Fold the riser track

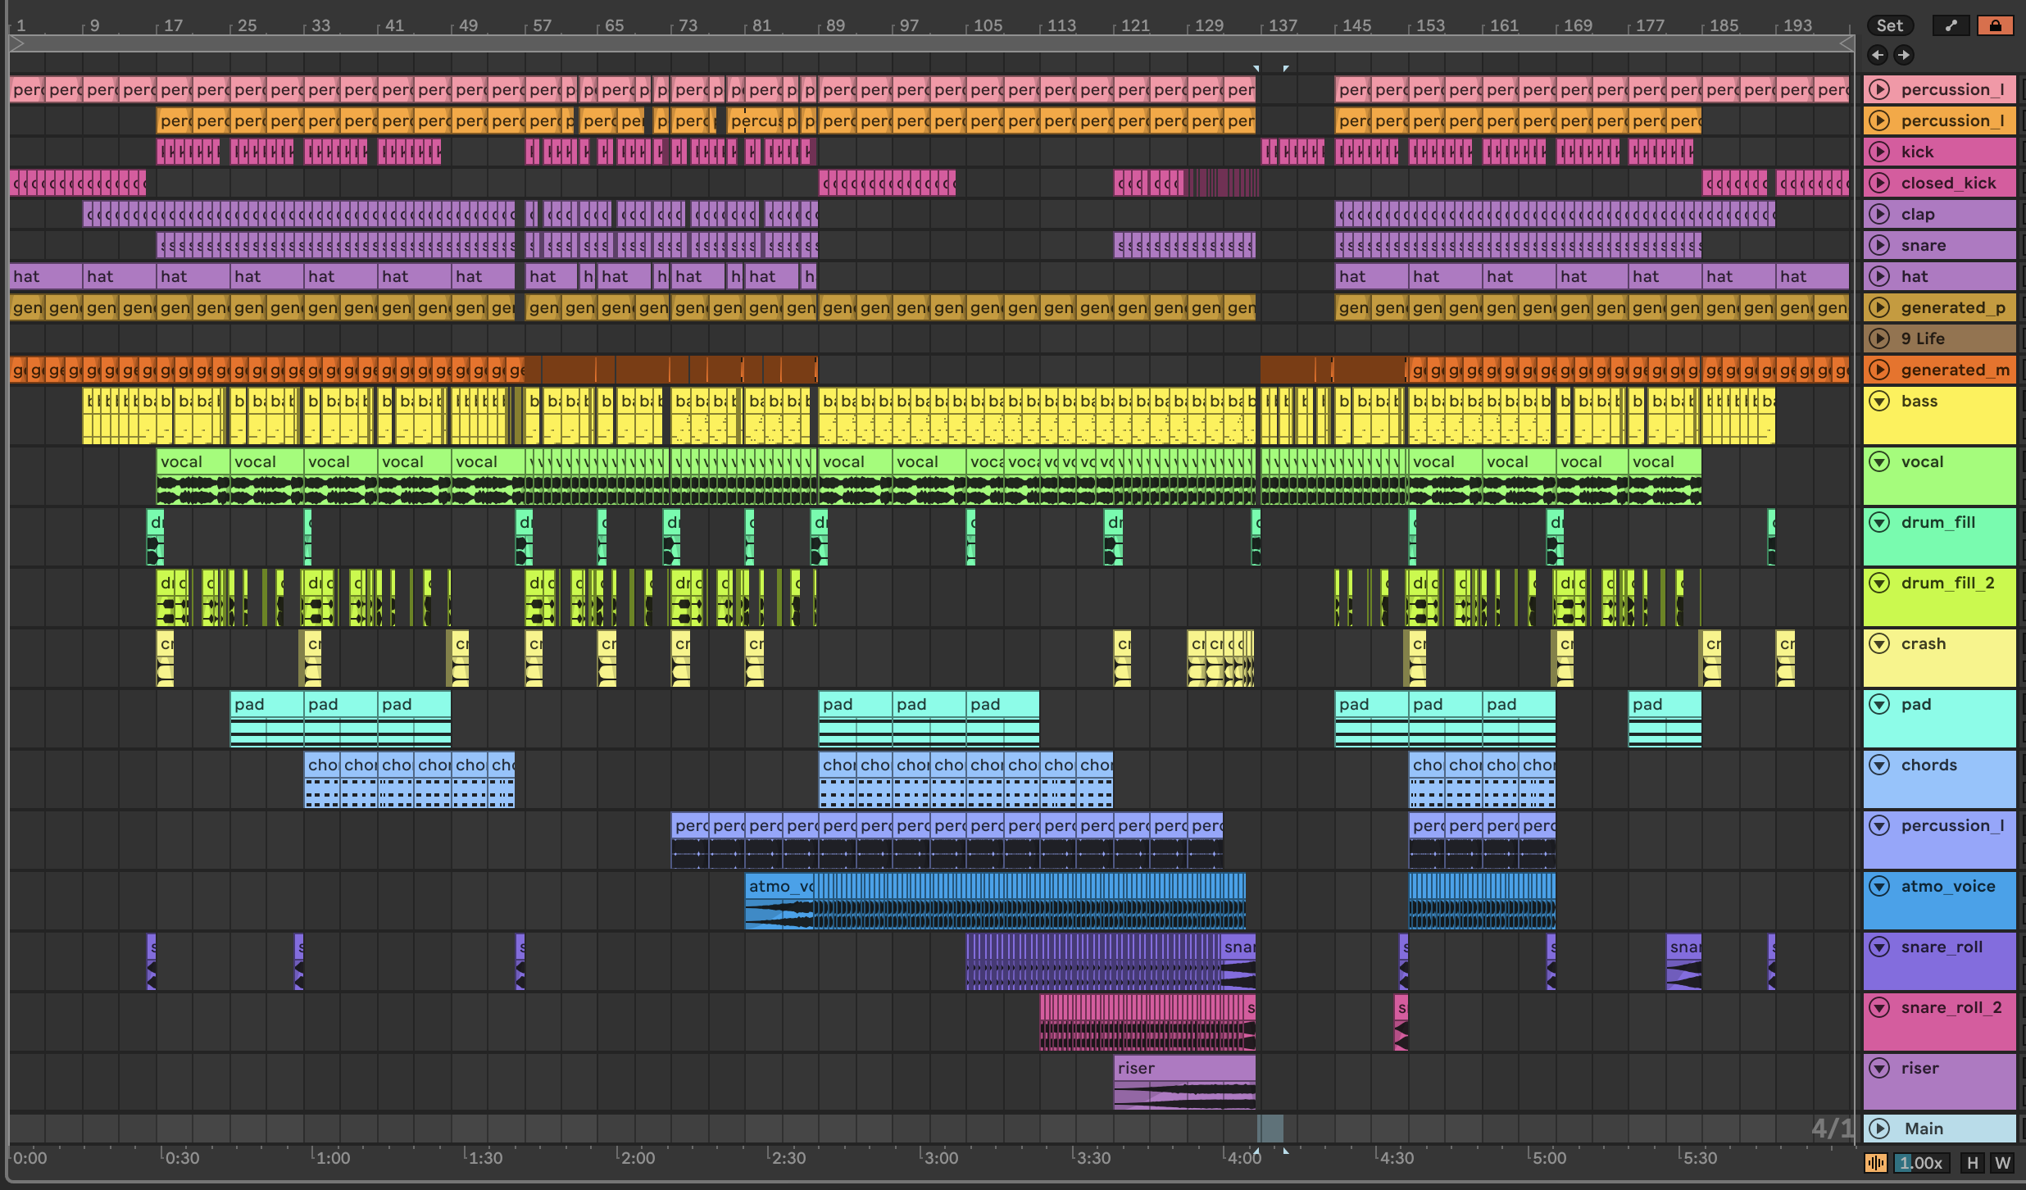(x=1879, y=1069)
